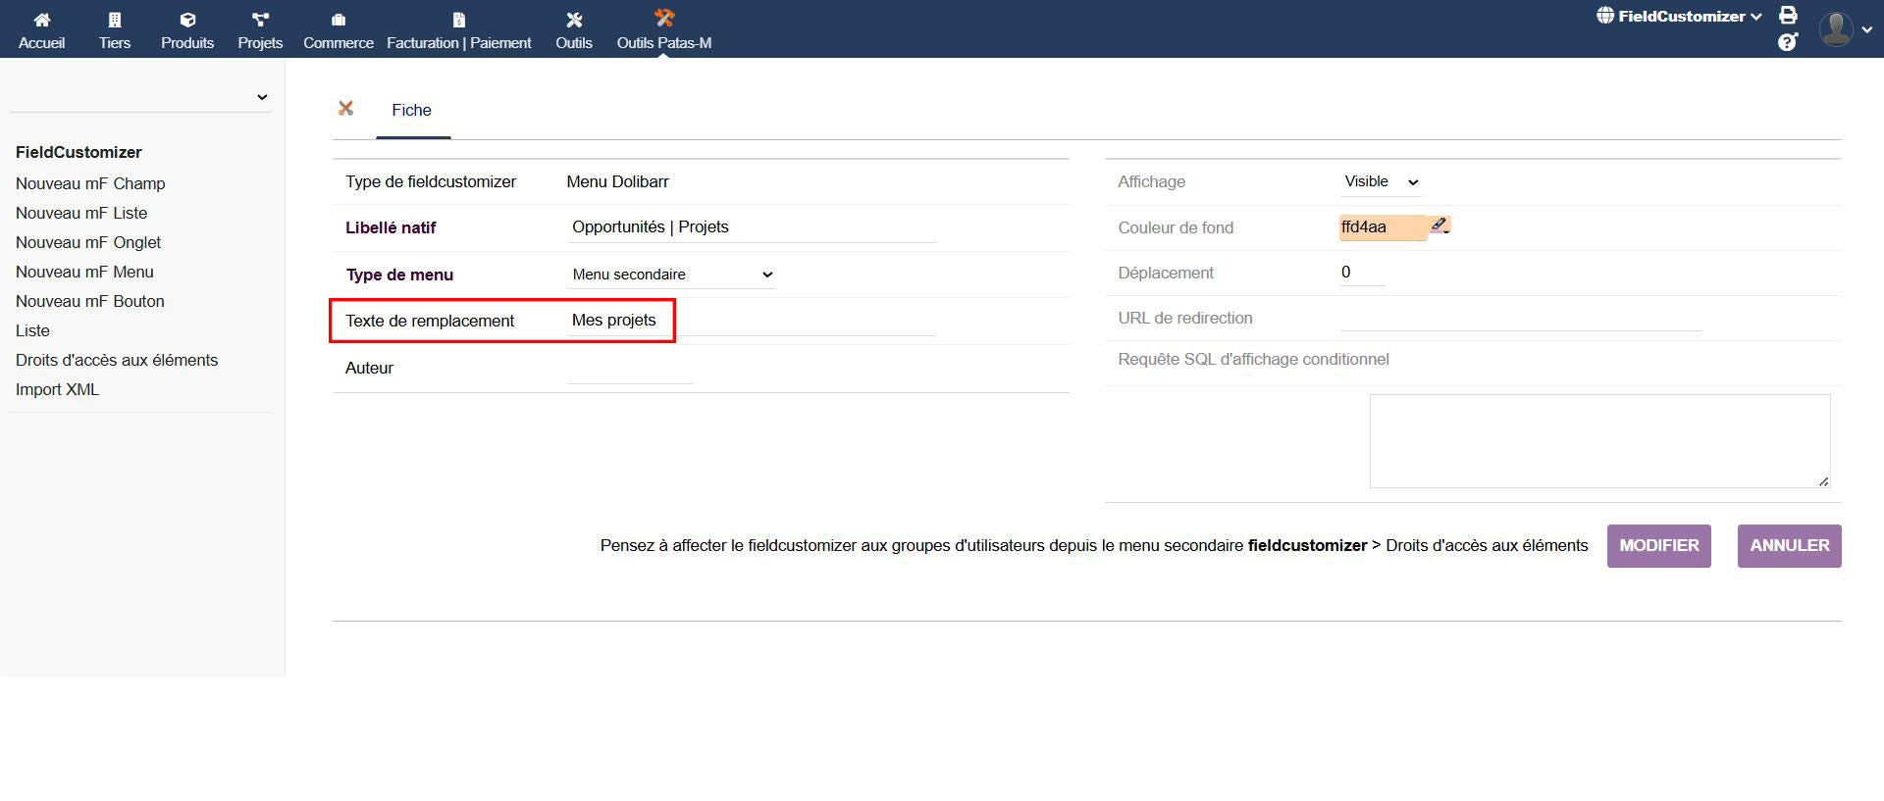
Task: Switch to the Fiche tab
Action: (x=411, y=111)
